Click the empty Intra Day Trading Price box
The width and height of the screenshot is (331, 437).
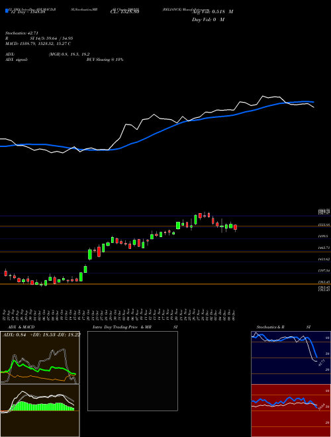132,371
